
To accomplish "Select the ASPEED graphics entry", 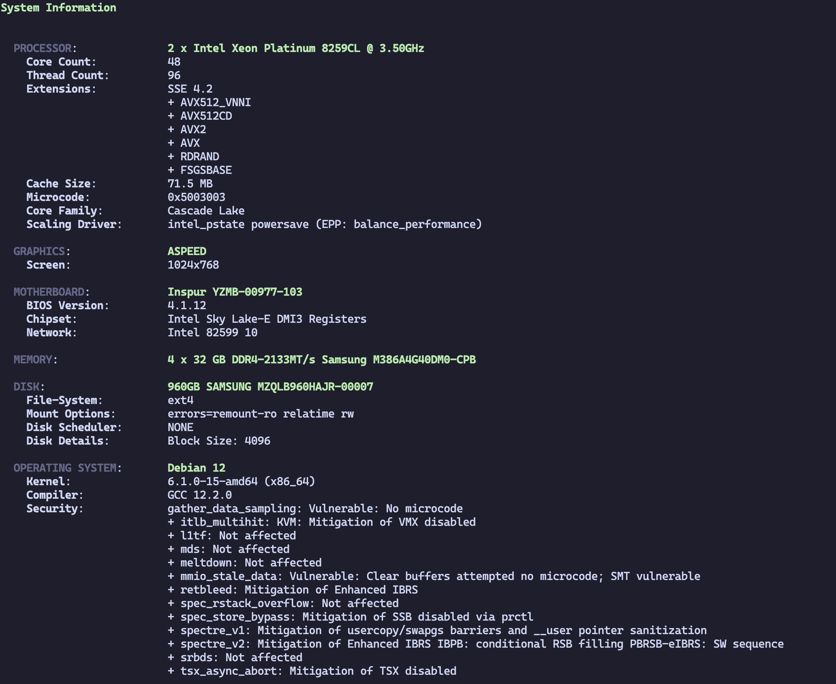I will coord(187,252).
